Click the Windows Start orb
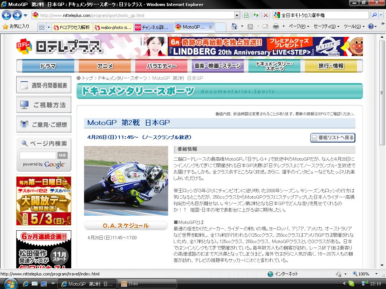 tap(10, 284)
